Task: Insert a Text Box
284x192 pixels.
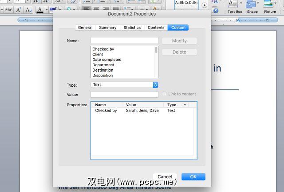Action: point(235,6)
